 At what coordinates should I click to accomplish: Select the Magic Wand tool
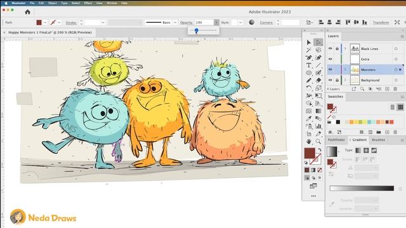(x=309, y=50)
